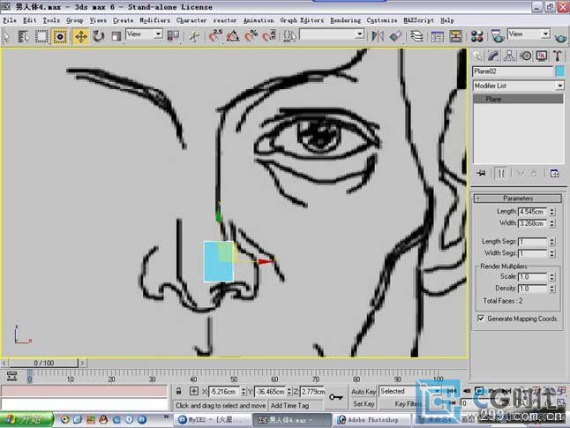Open the Render Scene dialog teapot
Screen dimensions: 570x428
click(497, 36)
